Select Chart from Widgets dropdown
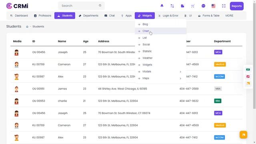256x144 pixels. click(x=161, y=31)
